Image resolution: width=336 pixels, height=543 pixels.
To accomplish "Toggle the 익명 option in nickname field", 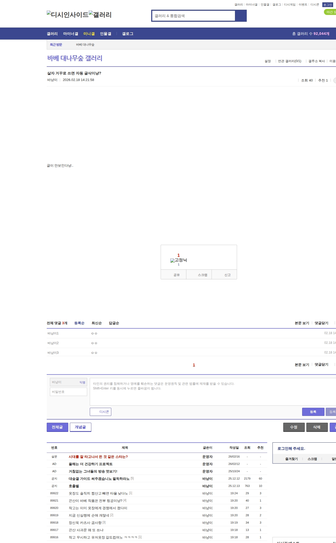I will pyautogui.click(x=82, y=382).
